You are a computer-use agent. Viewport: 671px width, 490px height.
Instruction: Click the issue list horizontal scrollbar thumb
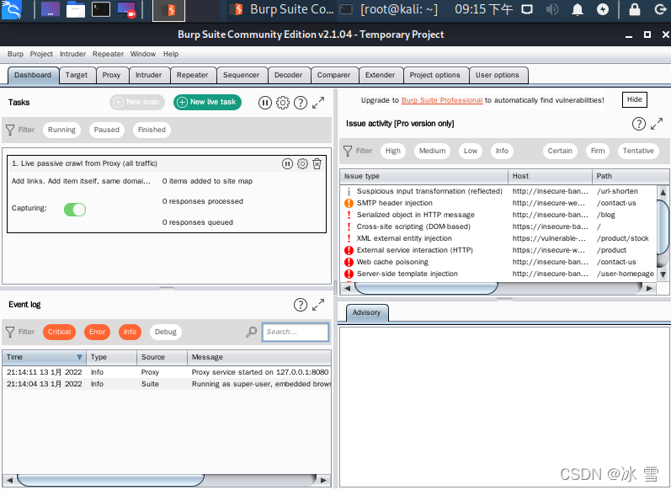tap(426, 289)
